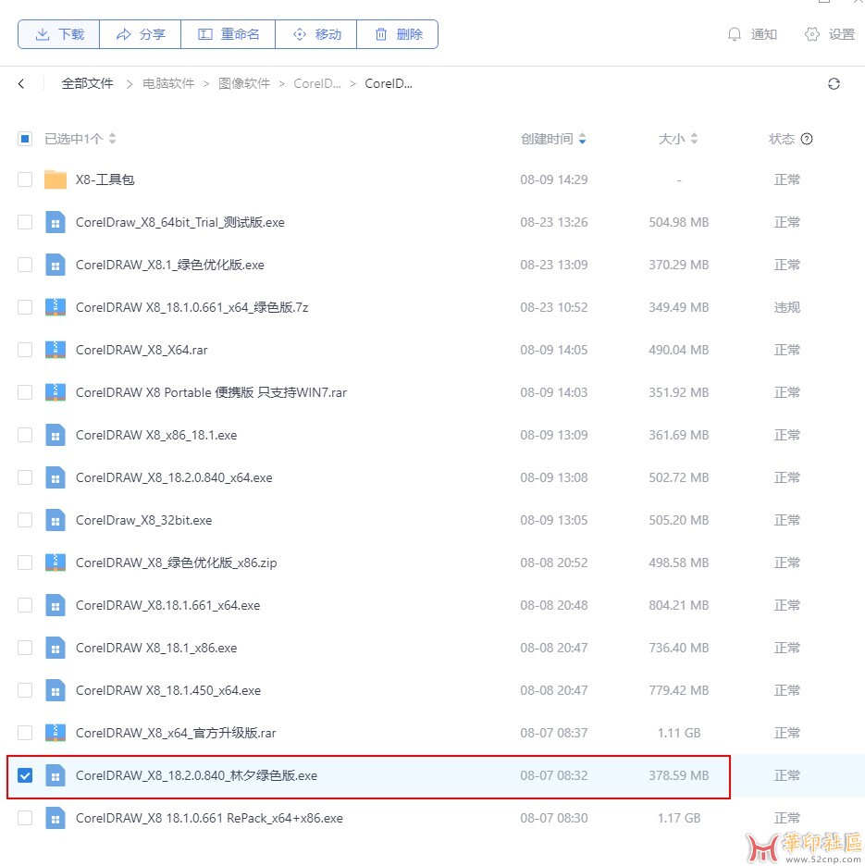Click exe icon of CorelDRAW_X8_18.2.0.840_林夕绿色版.exe

pyautogui.click(x=56, y=775)
